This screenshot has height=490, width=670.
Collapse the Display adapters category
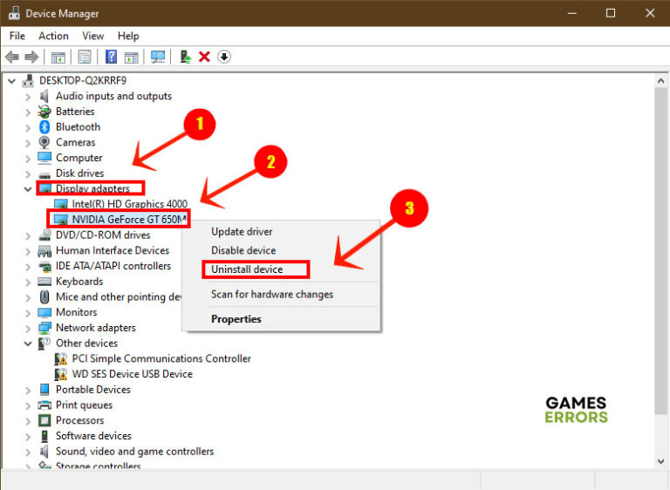coord(29,188)
